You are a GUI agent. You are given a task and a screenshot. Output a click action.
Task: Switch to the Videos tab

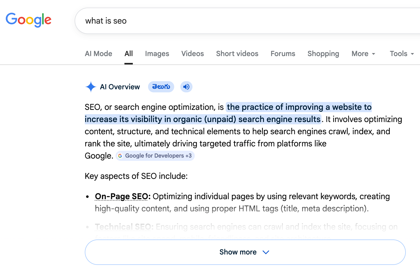click(x=192, y=54)
